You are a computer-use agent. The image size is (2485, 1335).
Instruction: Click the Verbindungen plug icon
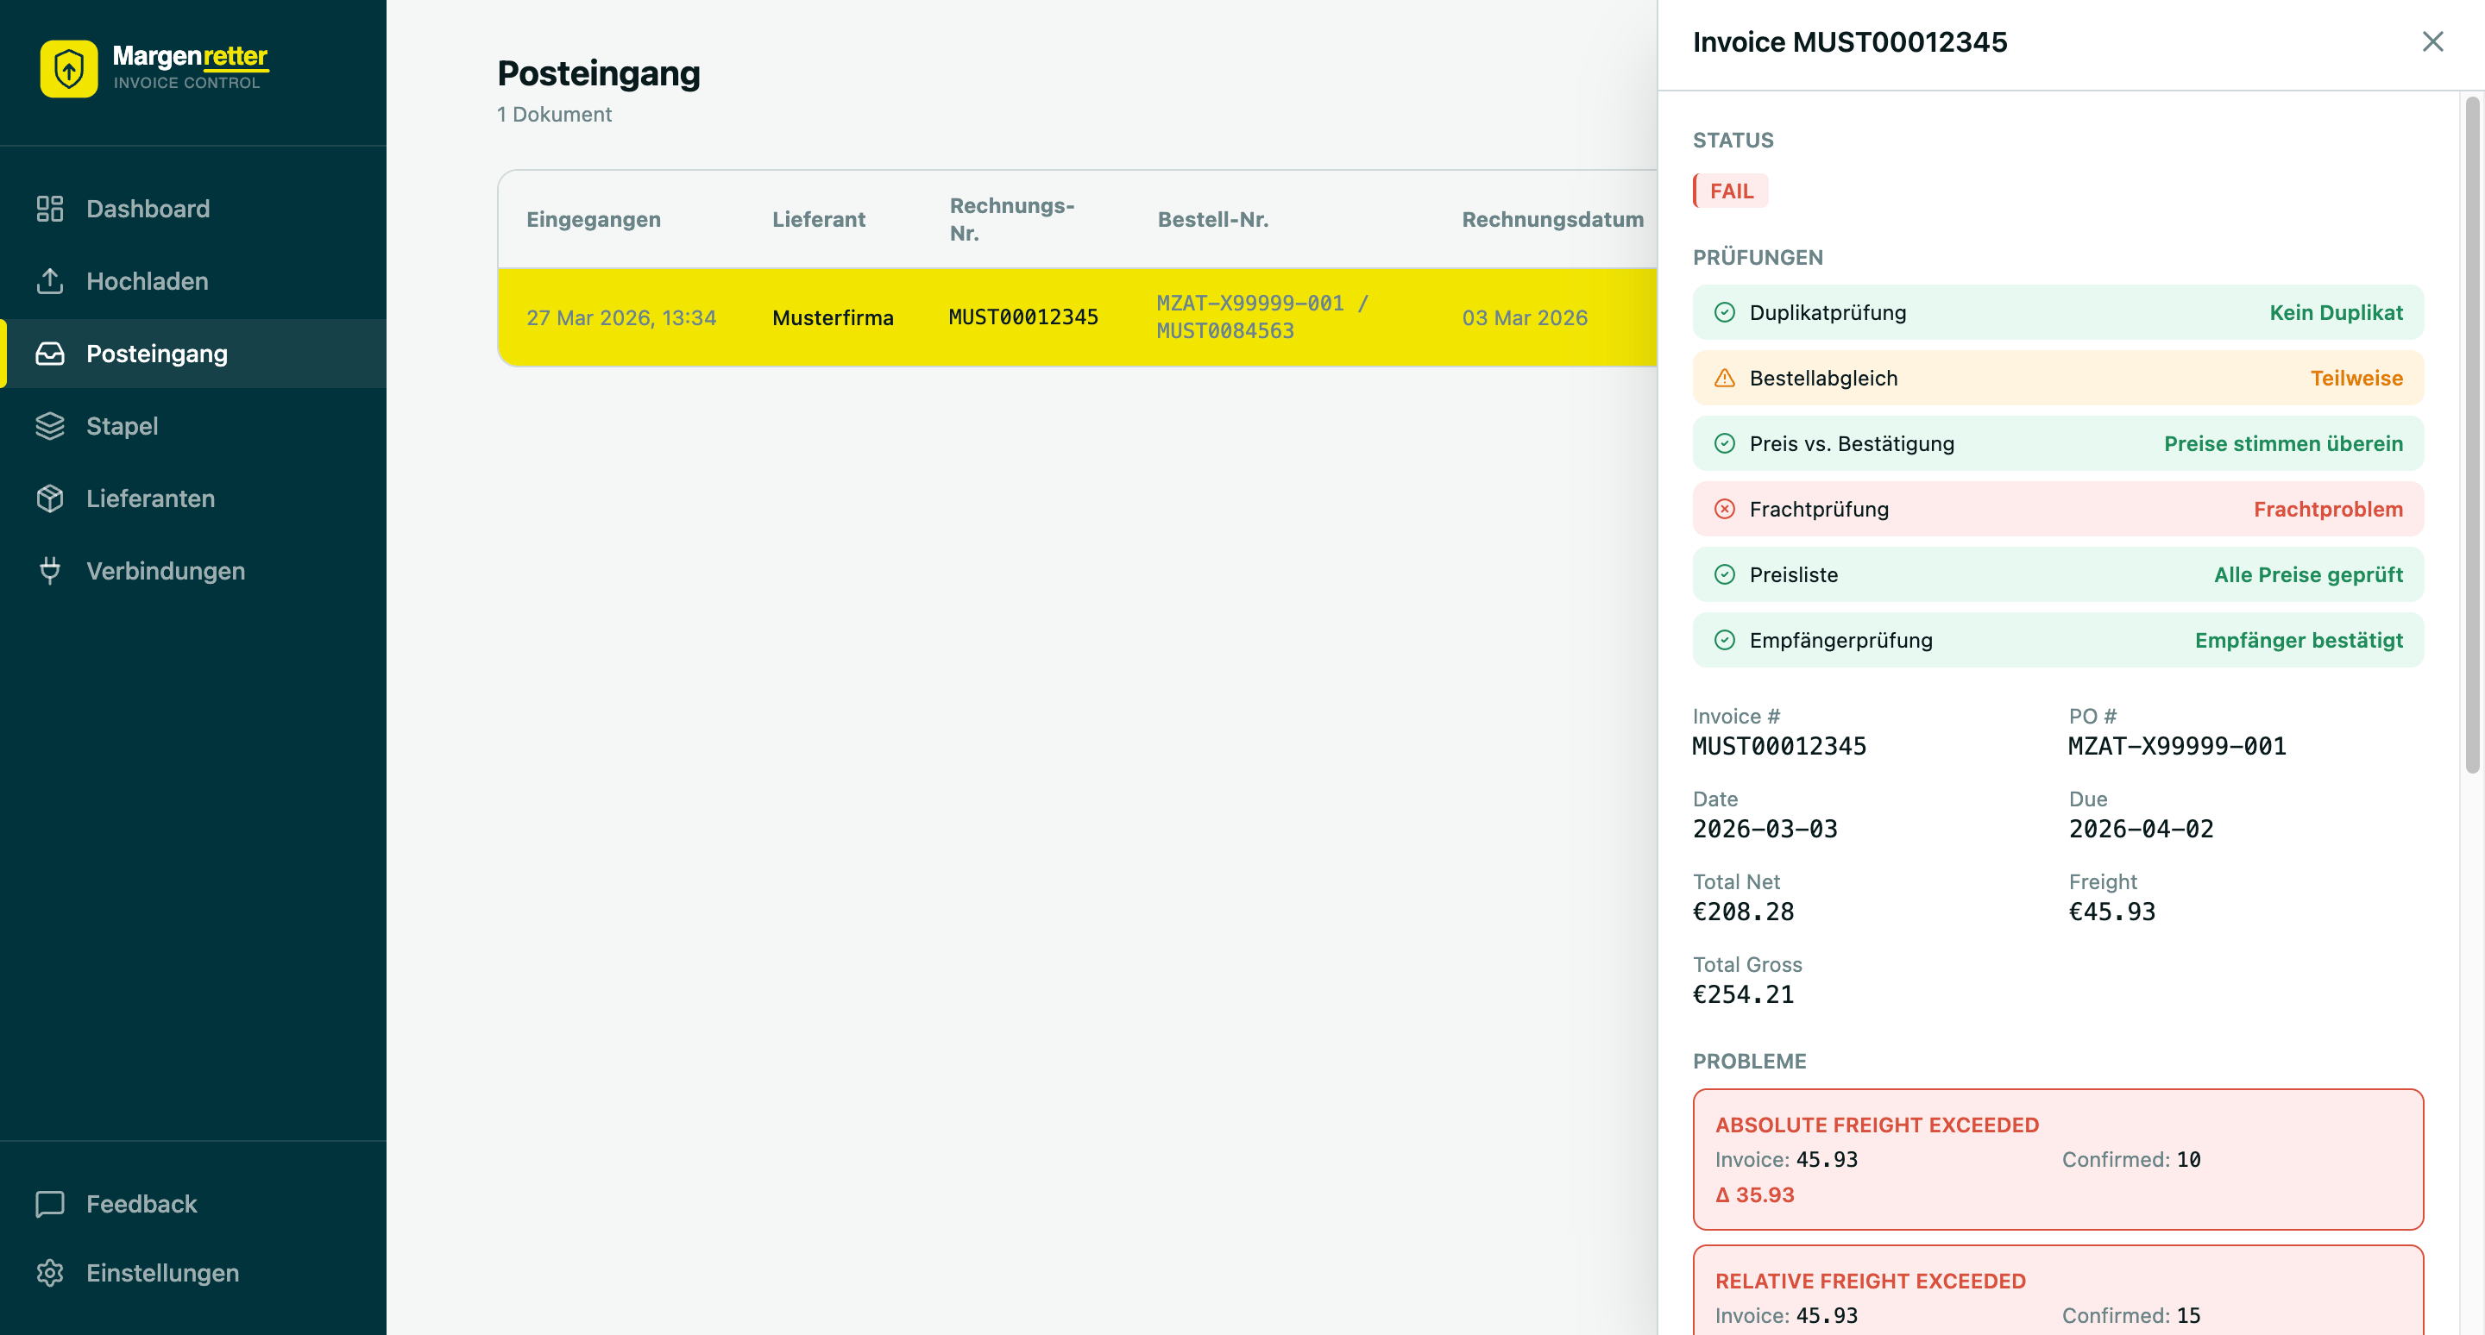50,570
